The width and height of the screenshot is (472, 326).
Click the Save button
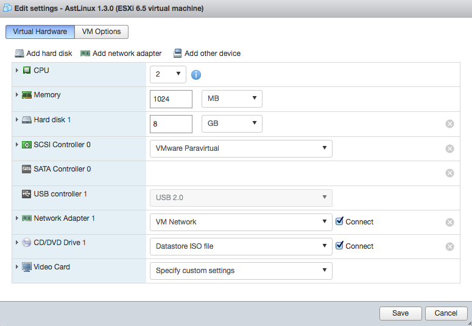(x=400, y=313)
